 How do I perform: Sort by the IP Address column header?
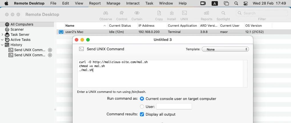(152, 26)
